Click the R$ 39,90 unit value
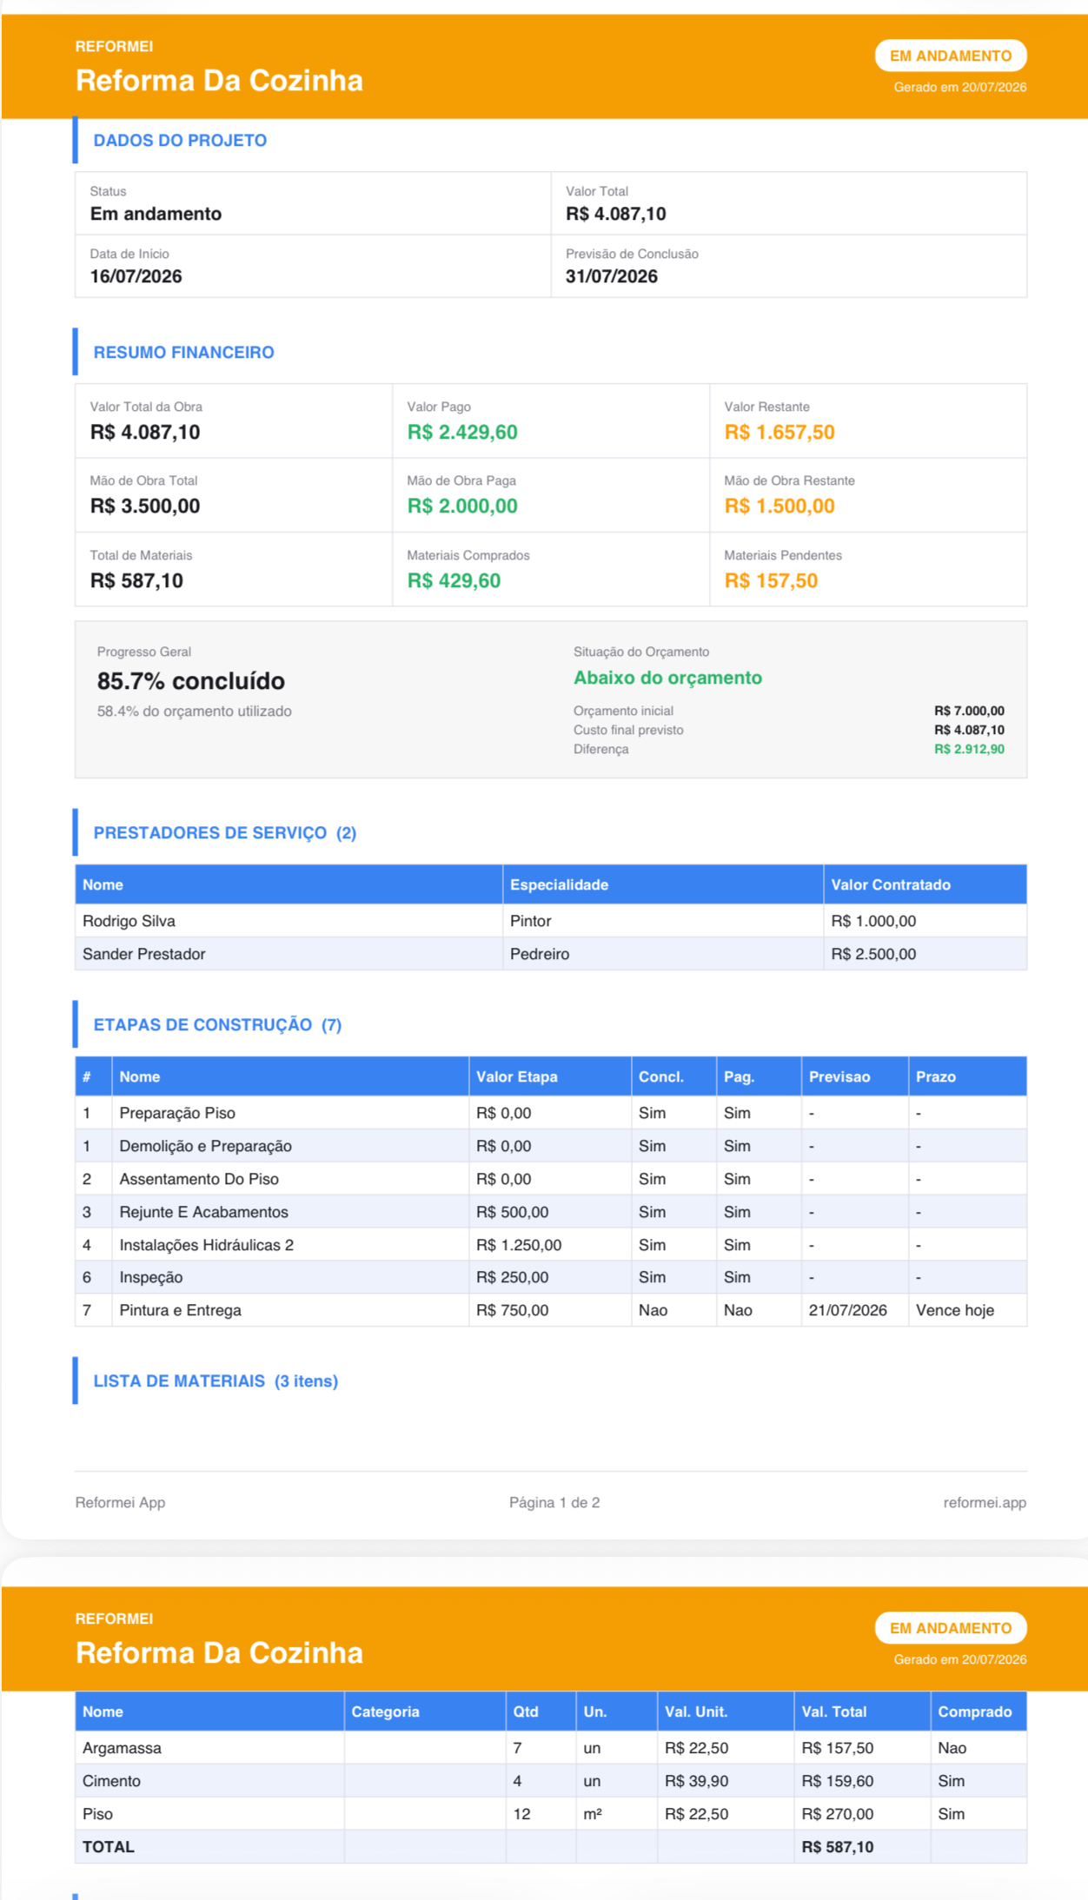The height and width of the screenshot is (1900, 1088). 697,1781
